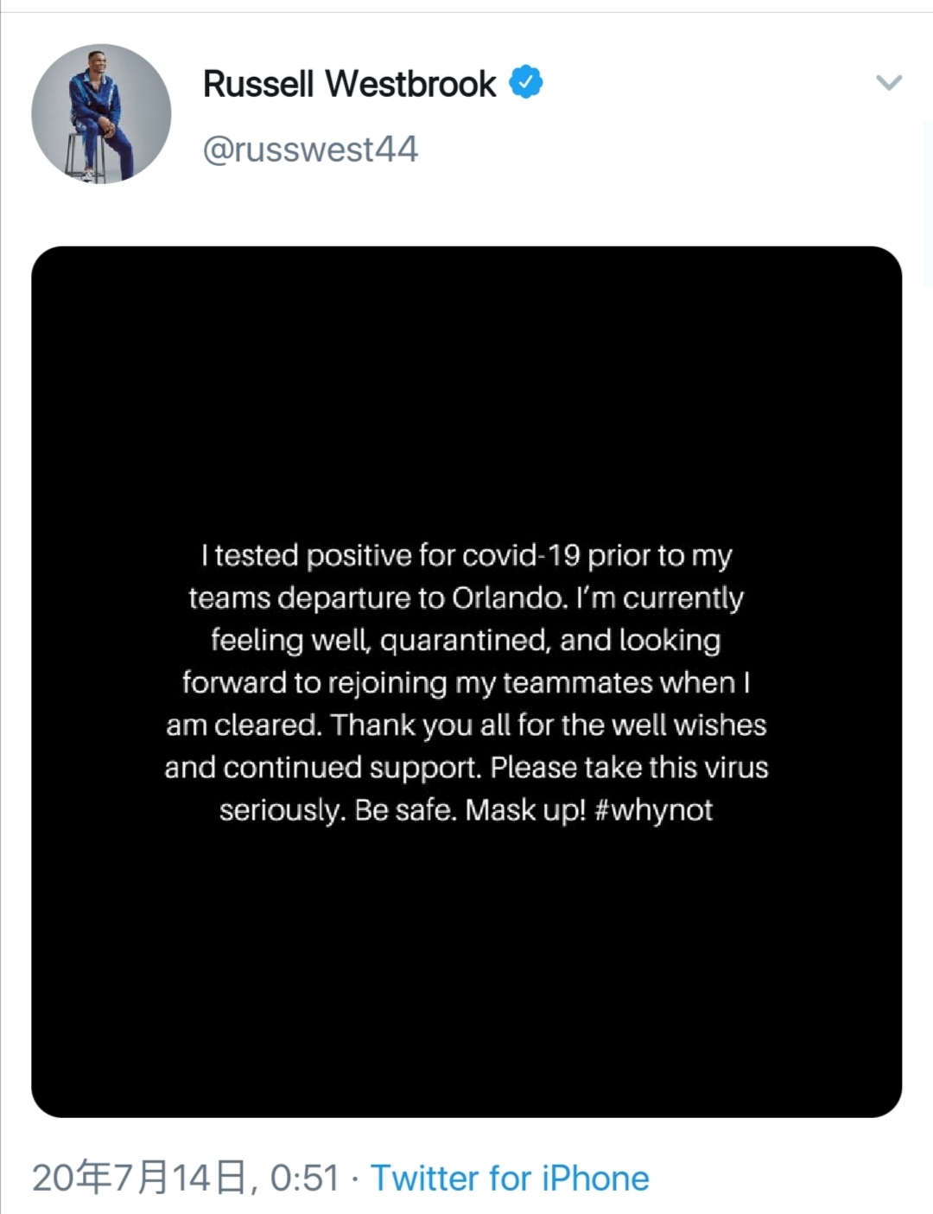Click the Mask up! phrase in the image
This screenshot has height=1214, width=933.
coord(525,810)
